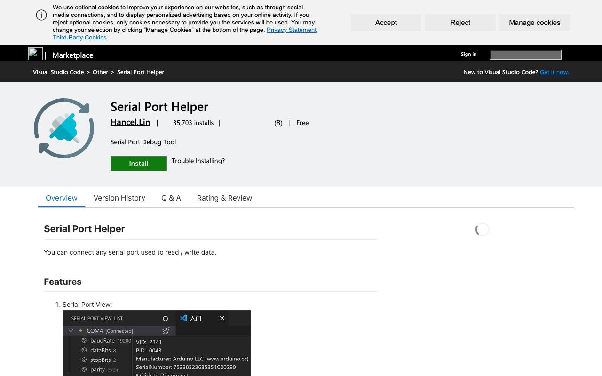Image resolution: width=602 pixels, height=376 pixels.
Task: Click the 'Serial Port Debug Tool' description
Action: tap(143, 142)
